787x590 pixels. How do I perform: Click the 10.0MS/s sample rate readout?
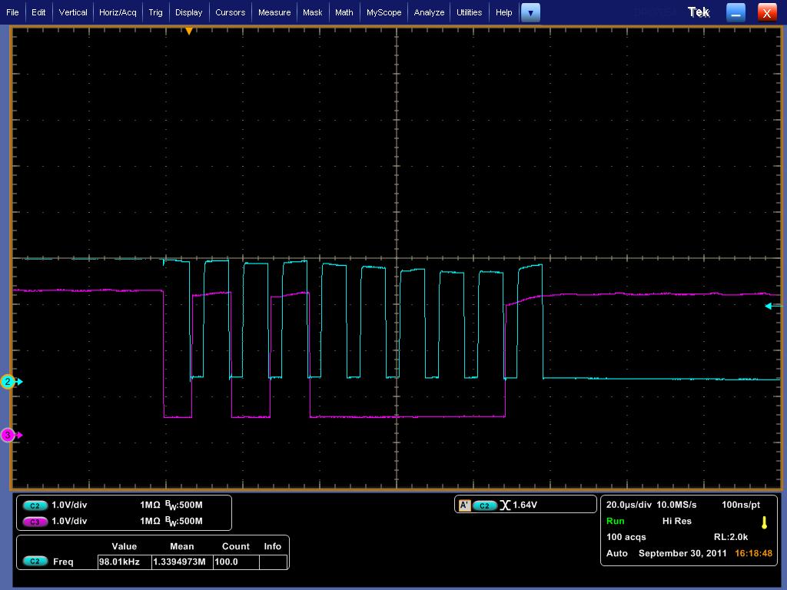coord(676,505)
